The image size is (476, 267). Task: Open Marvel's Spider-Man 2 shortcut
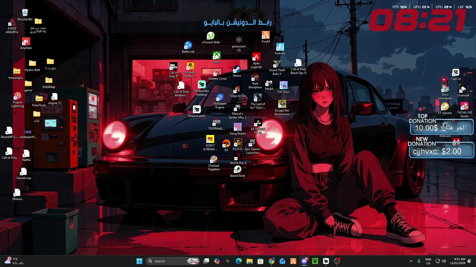point(238,111)
